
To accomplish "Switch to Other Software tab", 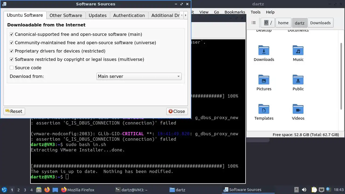I will tap(66, 15).
